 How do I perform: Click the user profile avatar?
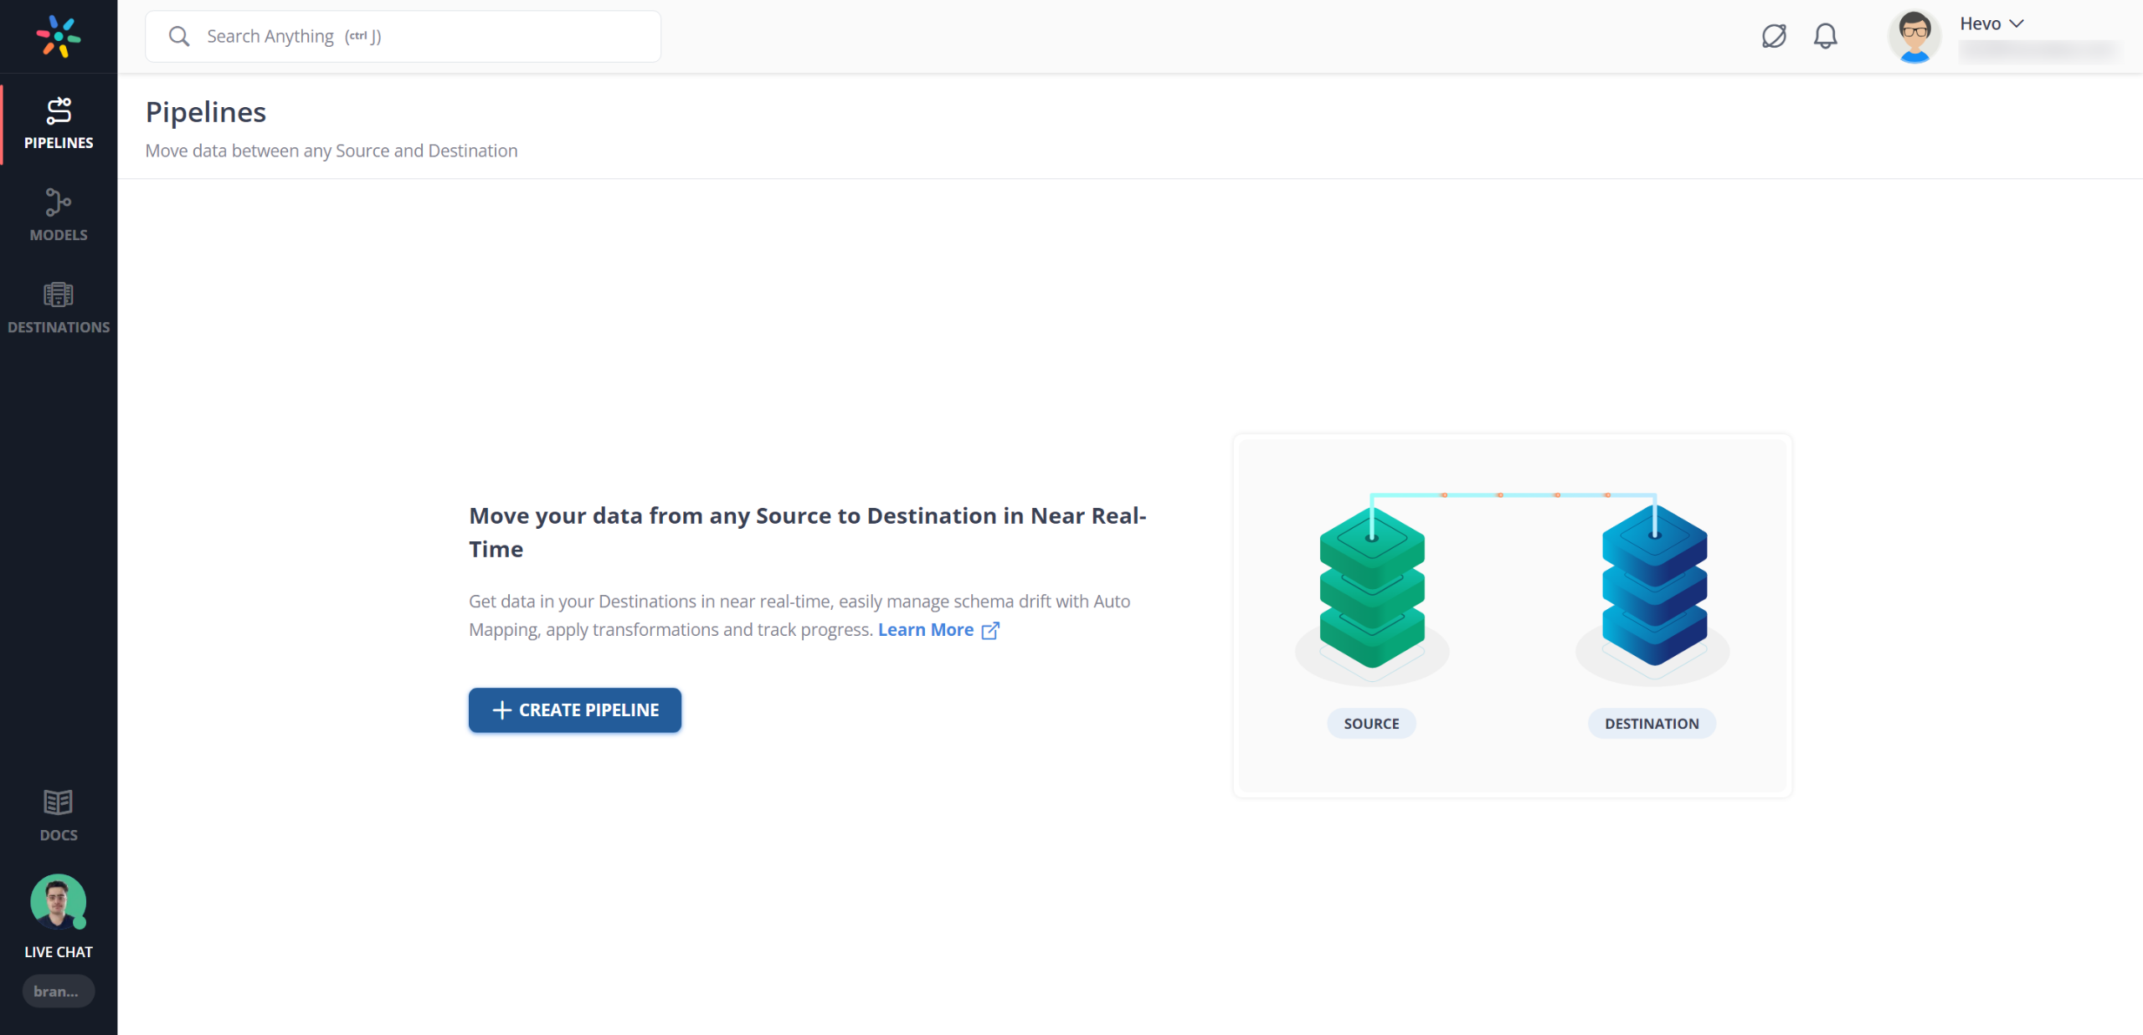point(1914,36)
